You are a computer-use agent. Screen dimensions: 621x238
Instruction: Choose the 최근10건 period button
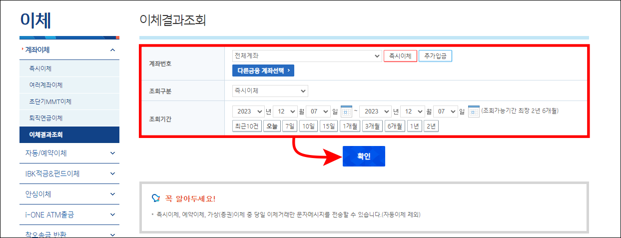click(x=247, y=126)
